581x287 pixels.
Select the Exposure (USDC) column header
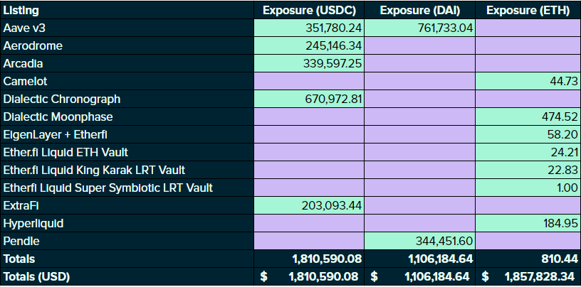[x=309, y=11]
